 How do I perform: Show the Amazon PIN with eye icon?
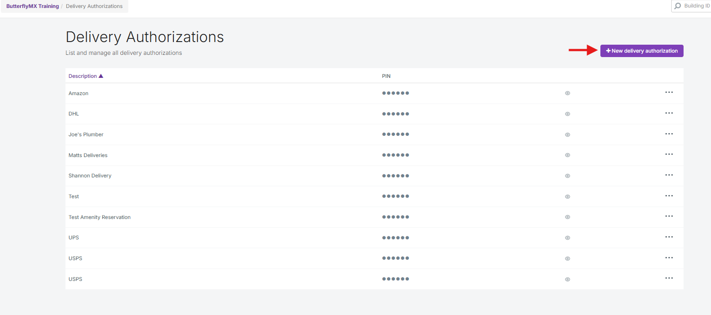(x=567, y=93)
